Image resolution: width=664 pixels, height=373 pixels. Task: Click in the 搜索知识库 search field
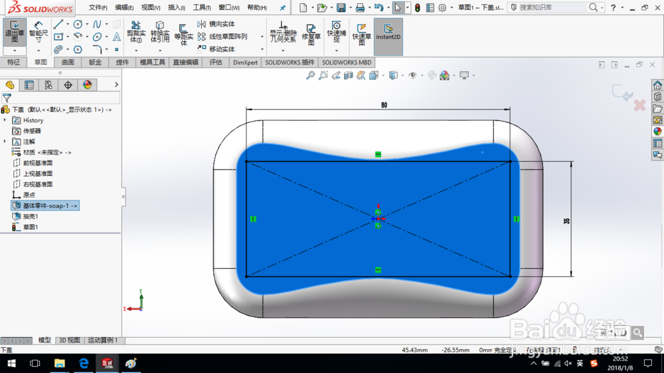pos(552,7)
